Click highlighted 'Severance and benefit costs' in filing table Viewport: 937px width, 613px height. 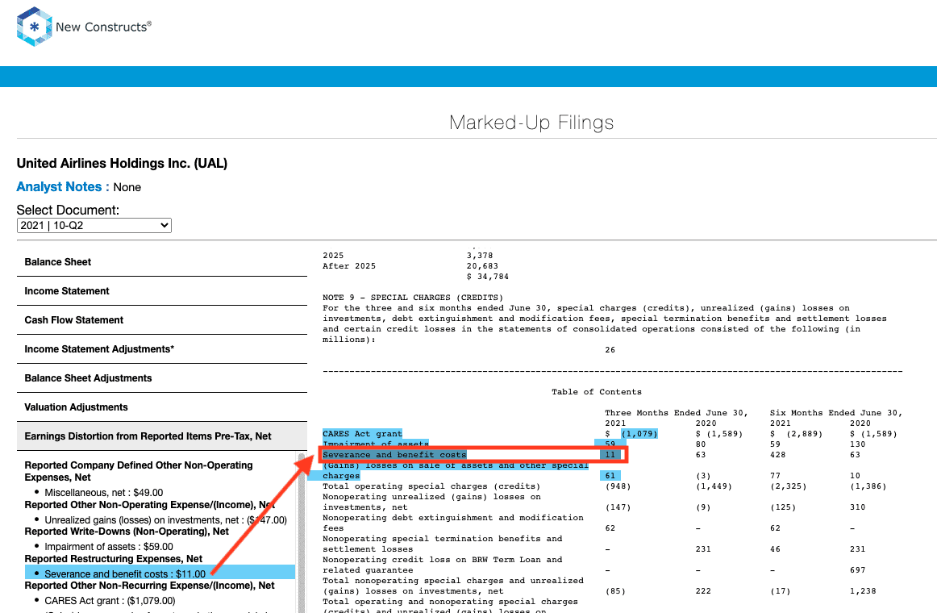(x=394, y=455)
